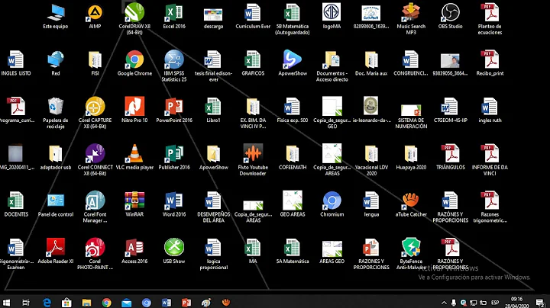
Task: Select the OBS Studio desktop icon
Action: [451, 17]
